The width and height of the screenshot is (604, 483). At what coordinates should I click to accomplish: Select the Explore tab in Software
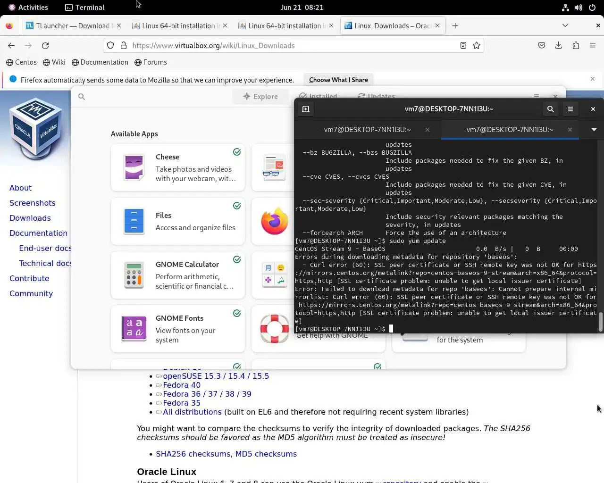[260, 97]
